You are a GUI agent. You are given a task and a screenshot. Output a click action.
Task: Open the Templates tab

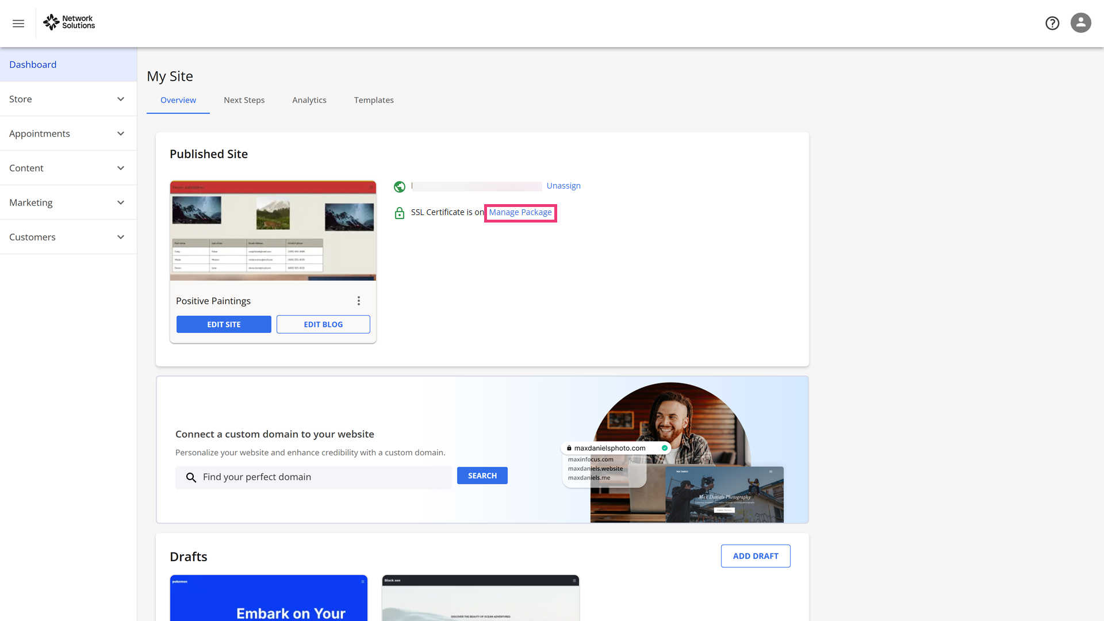coord(374,100)
